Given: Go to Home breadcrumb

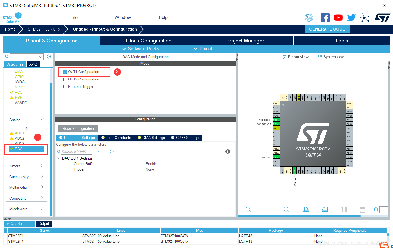Looking at the screenshot, I should [10, 29].
